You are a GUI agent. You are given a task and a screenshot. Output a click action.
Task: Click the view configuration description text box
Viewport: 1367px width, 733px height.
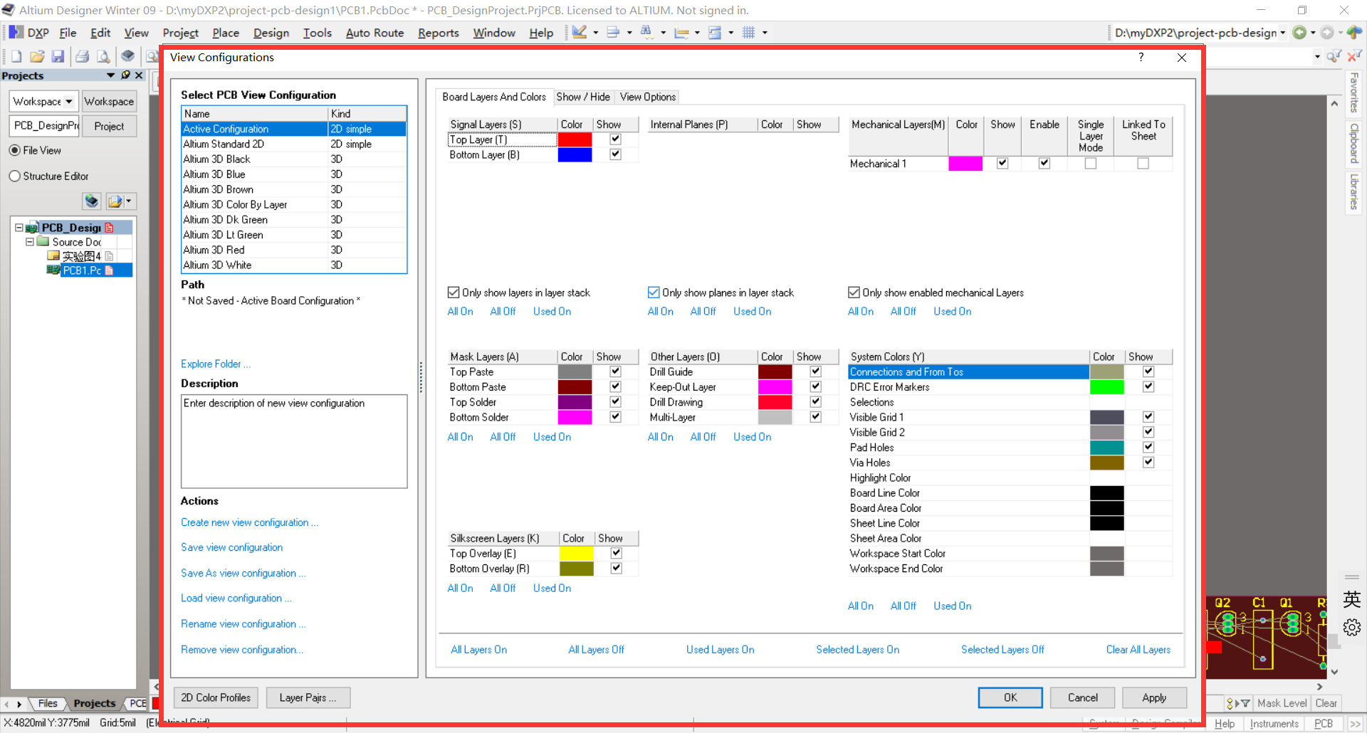(x=294, y=441)
